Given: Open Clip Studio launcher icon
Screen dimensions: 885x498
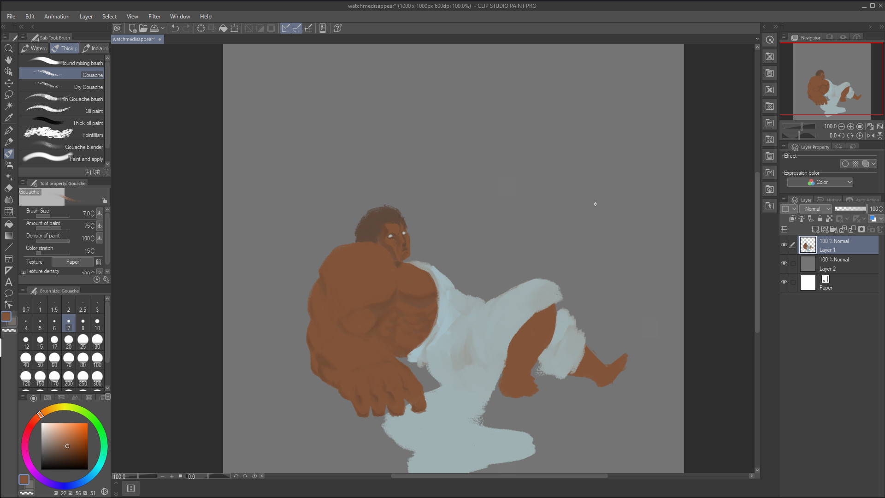Looking at the screenshot, I should [x=118, y=28].
